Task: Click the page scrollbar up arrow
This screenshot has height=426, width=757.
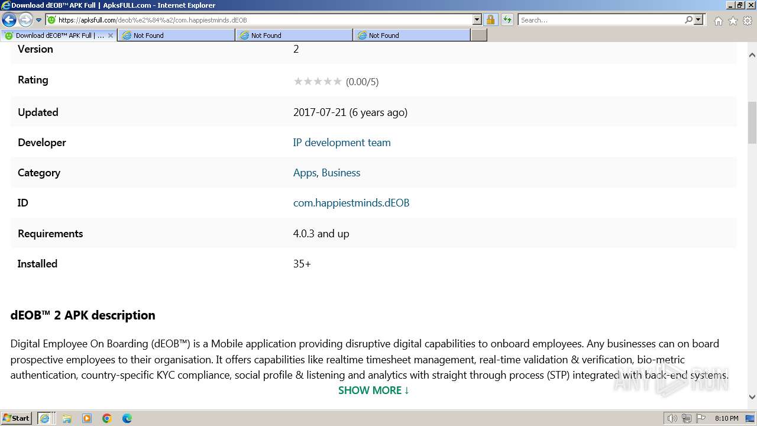Action: point(752,55)
